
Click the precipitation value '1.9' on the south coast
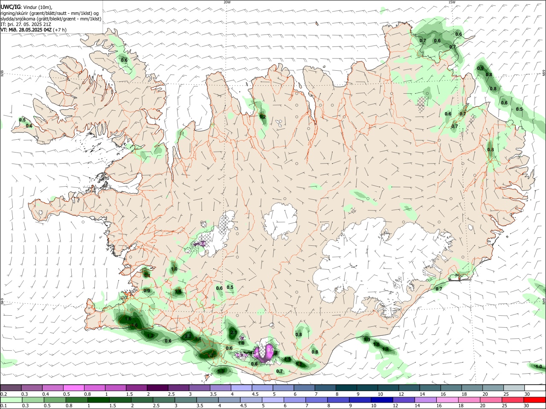coord(288,360)
